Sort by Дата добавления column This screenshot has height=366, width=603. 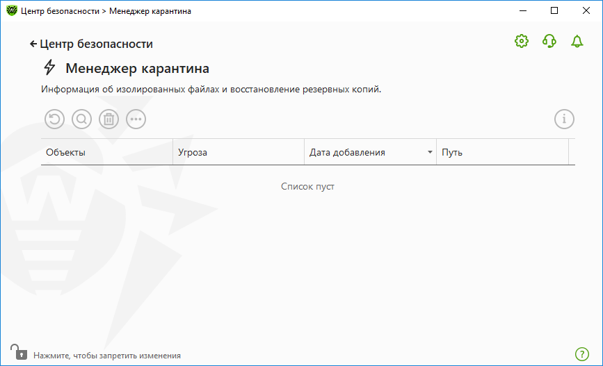(370, 152)
